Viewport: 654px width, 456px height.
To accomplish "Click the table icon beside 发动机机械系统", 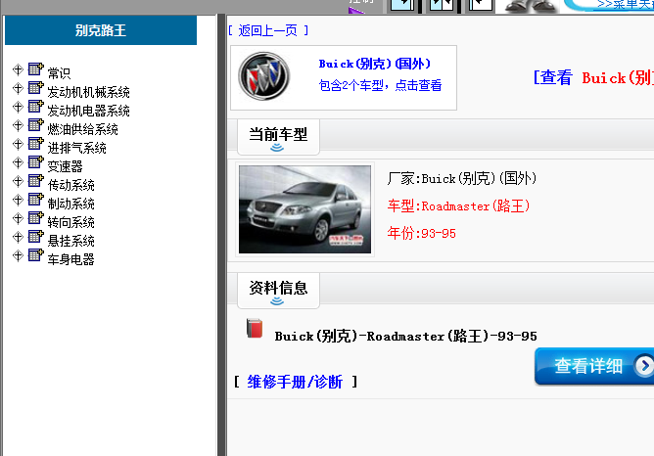I will tap(36, 87).
